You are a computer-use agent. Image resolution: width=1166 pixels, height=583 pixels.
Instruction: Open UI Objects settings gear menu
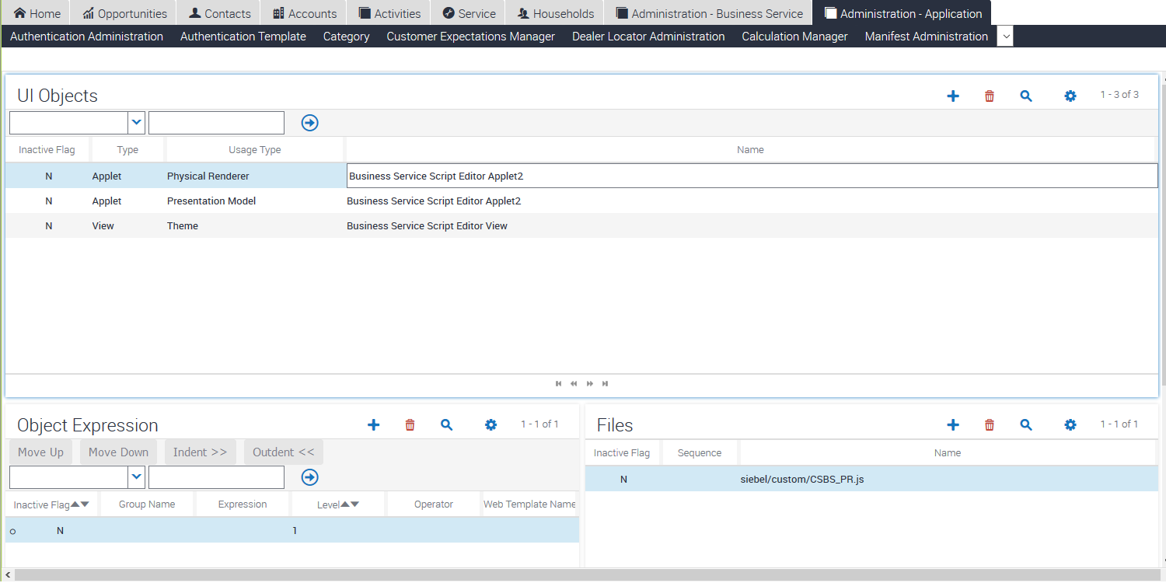click(1070, 96)
